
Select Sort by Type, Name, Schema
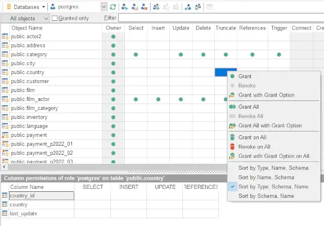[x=274, y=168]
